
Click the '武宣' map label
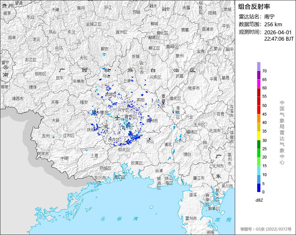coord(179,76)
